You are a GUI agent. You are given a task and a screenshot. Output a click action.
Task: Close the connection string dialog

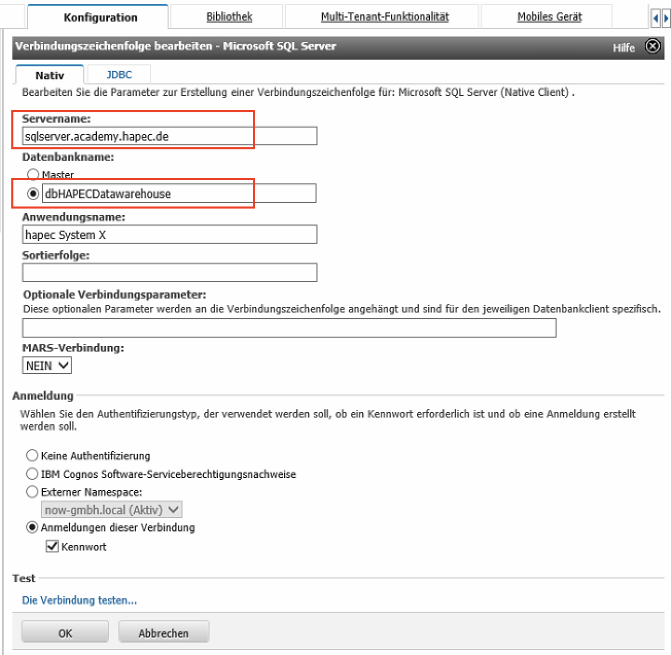point(652,46)
